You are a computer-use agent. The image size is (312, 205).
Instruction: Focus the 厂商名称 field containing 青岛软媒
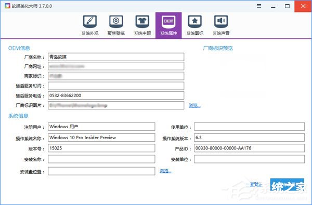point(116,57)
